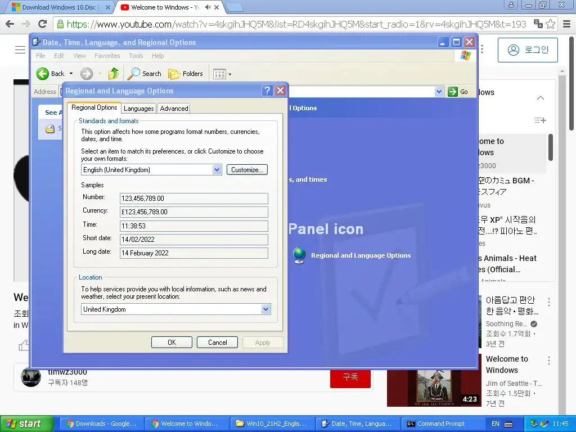This screenshot has height=432, width=576.
Task: Click the Chrome profile icon in the title bar
Action: [x=511, y=4]
